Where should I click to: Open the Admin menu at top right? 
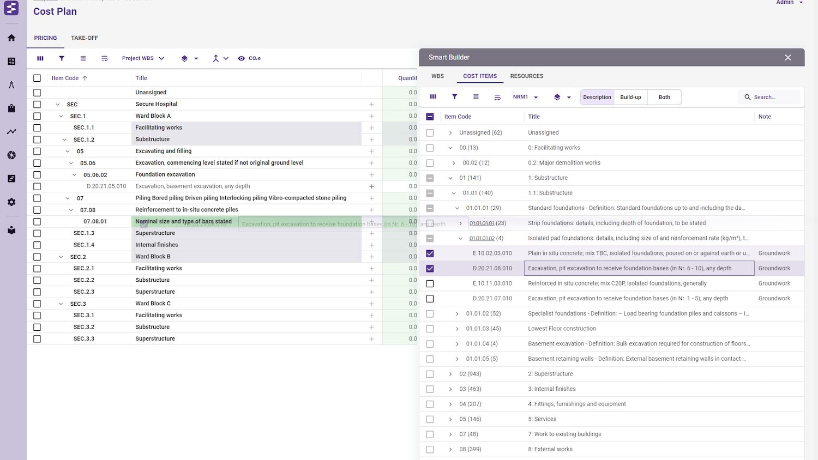(785, 3)
